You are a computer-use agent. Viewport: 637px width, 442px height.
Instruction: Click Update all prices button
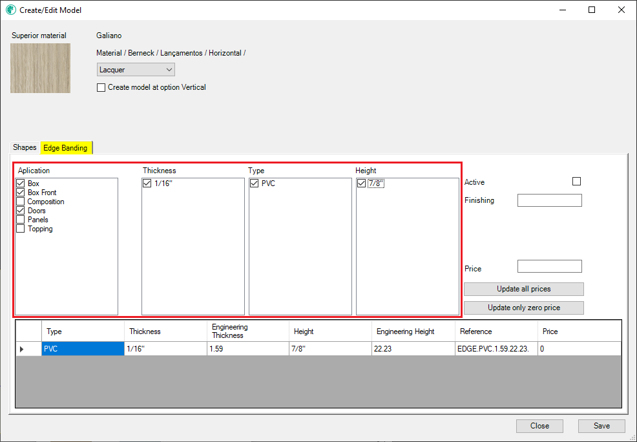click(524, 289)
